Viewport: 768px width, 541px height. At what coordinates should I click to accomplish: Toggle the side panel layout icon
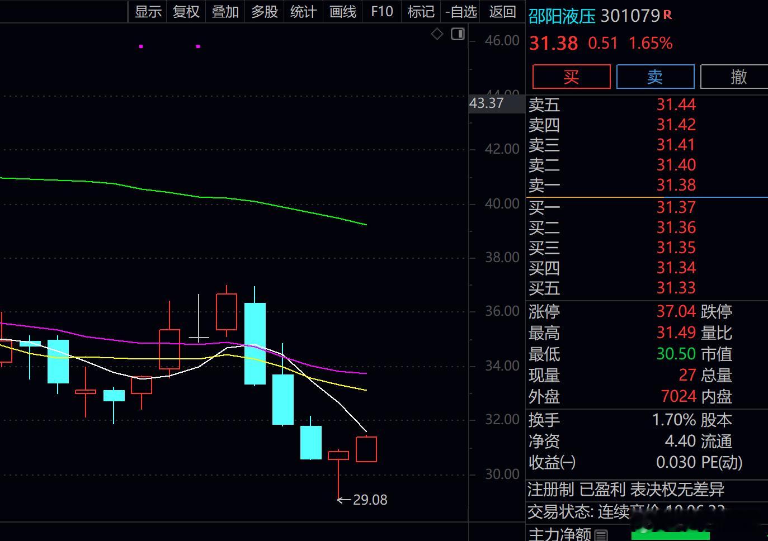click(458, 34)
